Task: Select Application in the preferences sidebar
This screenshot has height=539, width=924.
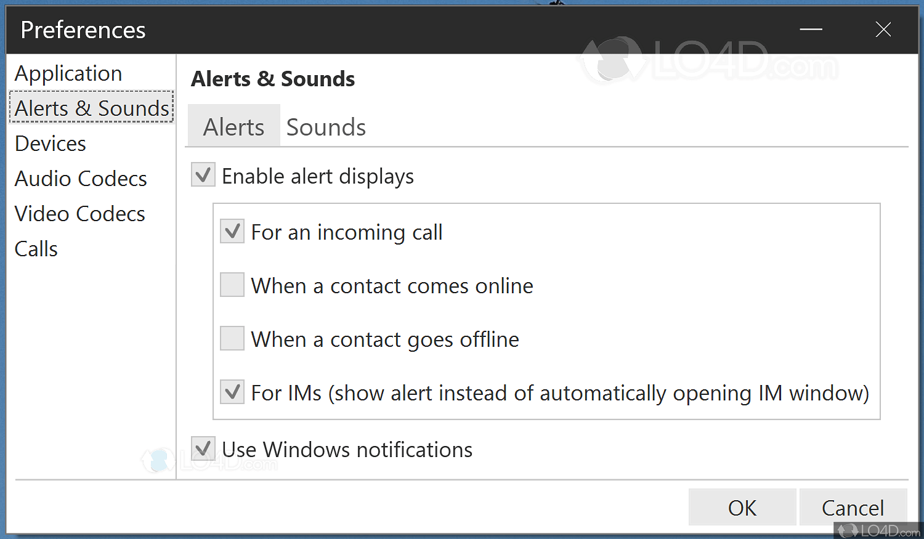Action: click(68, 73)
